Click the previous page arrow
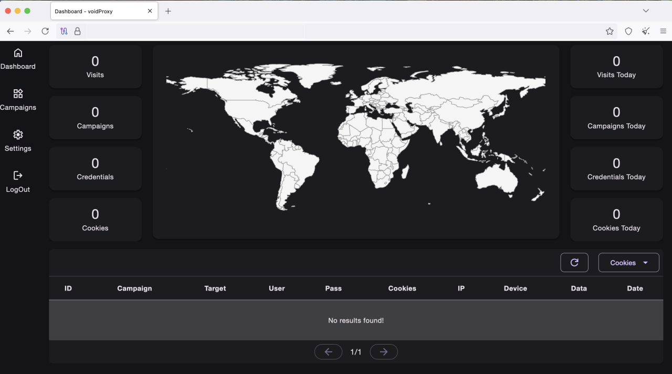This screenshot has height=374, width=672. (328, 351)
